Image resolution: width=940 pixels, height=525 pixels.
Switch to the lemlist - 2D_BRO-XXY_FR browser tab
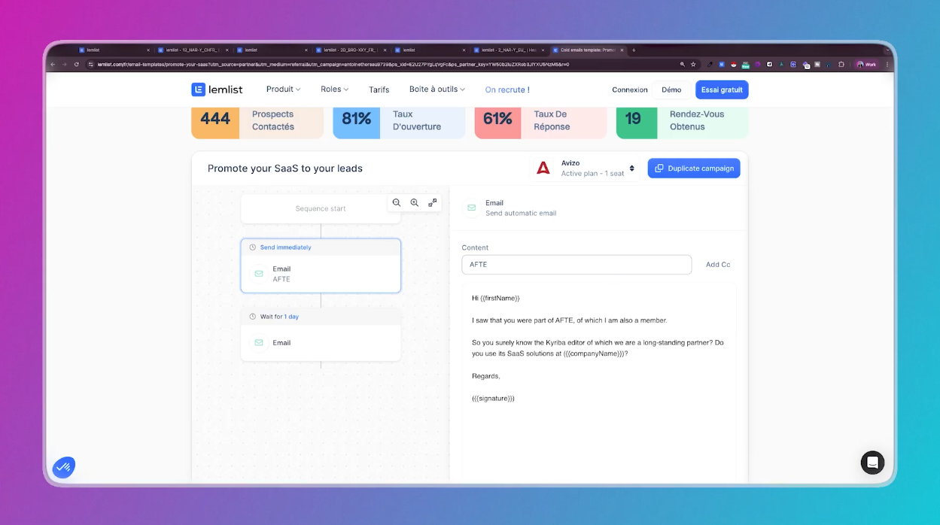point(349,50)
